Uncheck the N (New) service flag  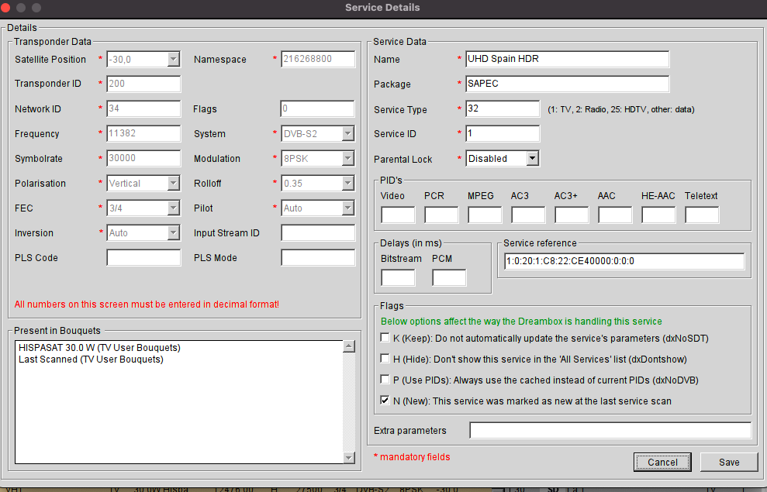click(385, 401)
